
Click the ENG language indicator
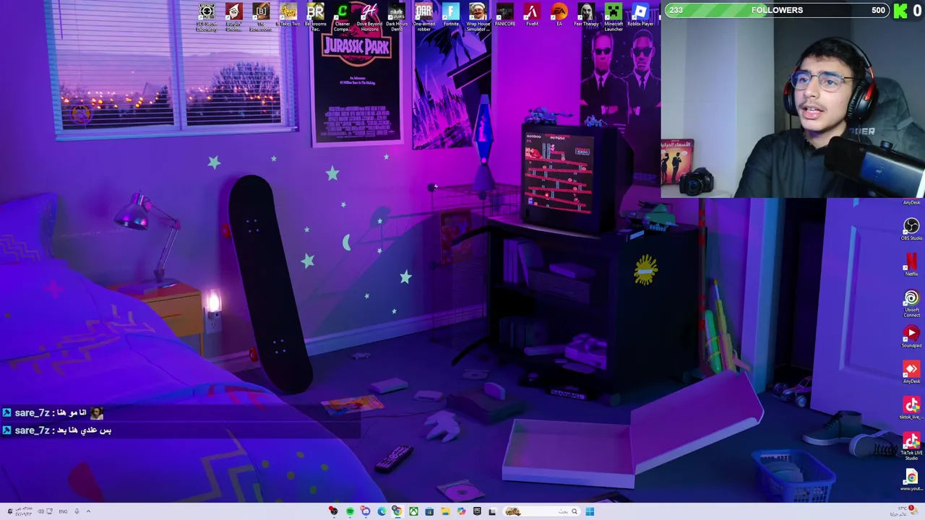point(63,511)
